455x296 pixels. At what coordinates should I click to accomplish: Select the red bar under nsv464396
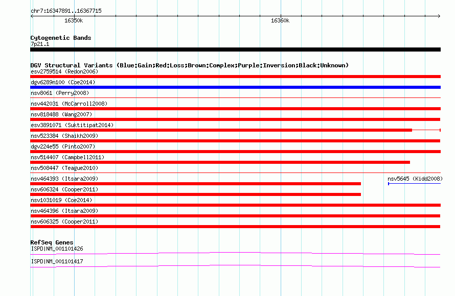[235, 216]
